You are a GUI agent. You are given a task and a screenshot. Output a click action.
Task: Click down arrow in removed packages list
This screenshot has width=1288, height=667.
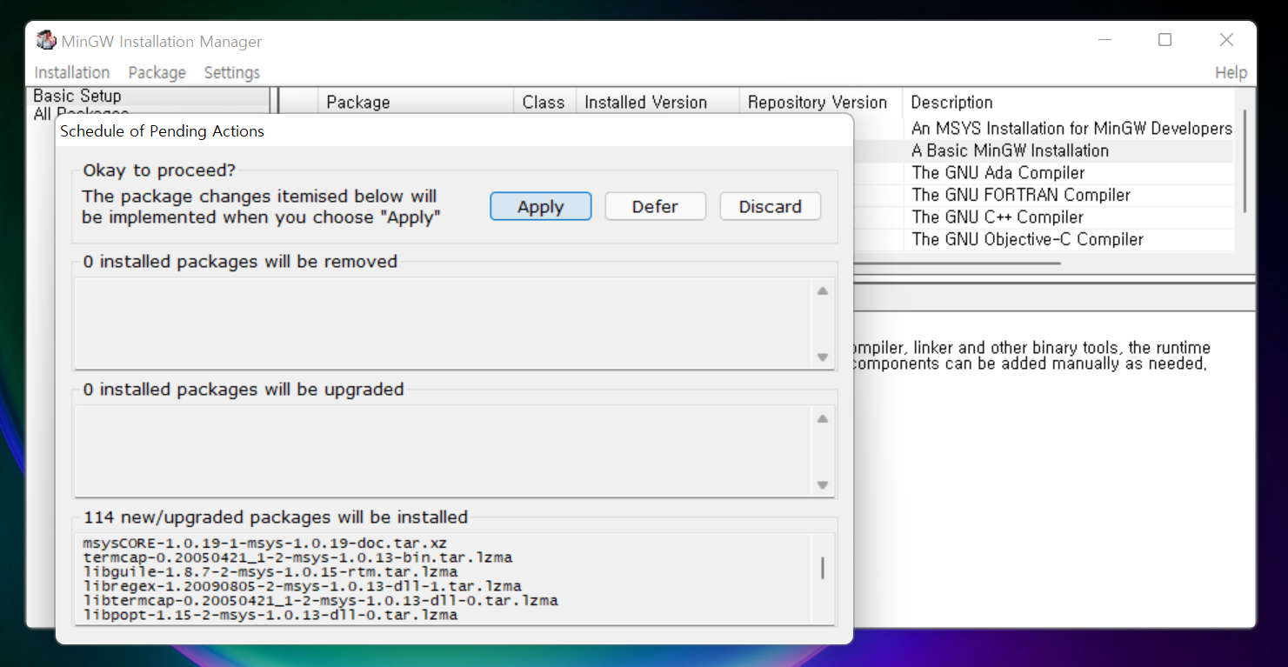click(823, 357)
